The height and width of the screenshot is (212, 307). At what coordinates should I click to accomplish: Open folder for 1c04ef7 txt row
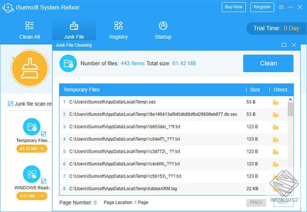tap(275, 139)
